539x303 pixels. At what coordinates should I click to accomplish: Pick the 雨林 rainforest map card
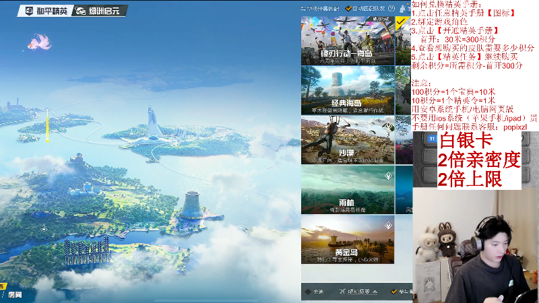point(348,190)
